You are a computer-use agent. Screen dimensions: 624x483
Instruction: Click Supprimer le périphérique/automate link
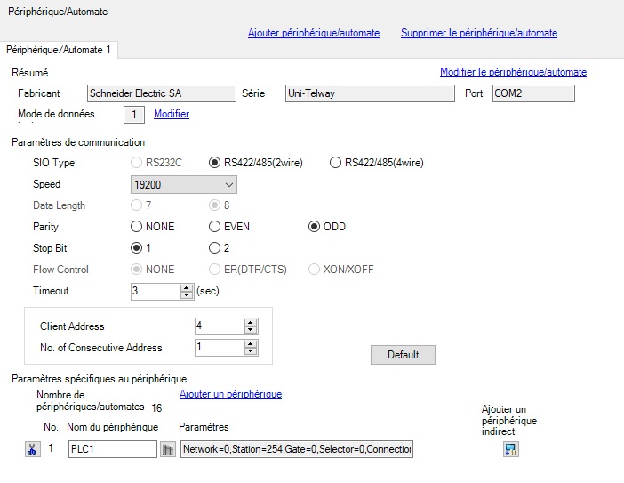pos(478,33)
